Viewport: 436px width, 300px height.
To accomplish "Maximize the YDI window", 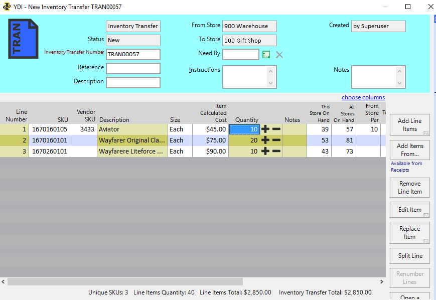I will point(407,7).
